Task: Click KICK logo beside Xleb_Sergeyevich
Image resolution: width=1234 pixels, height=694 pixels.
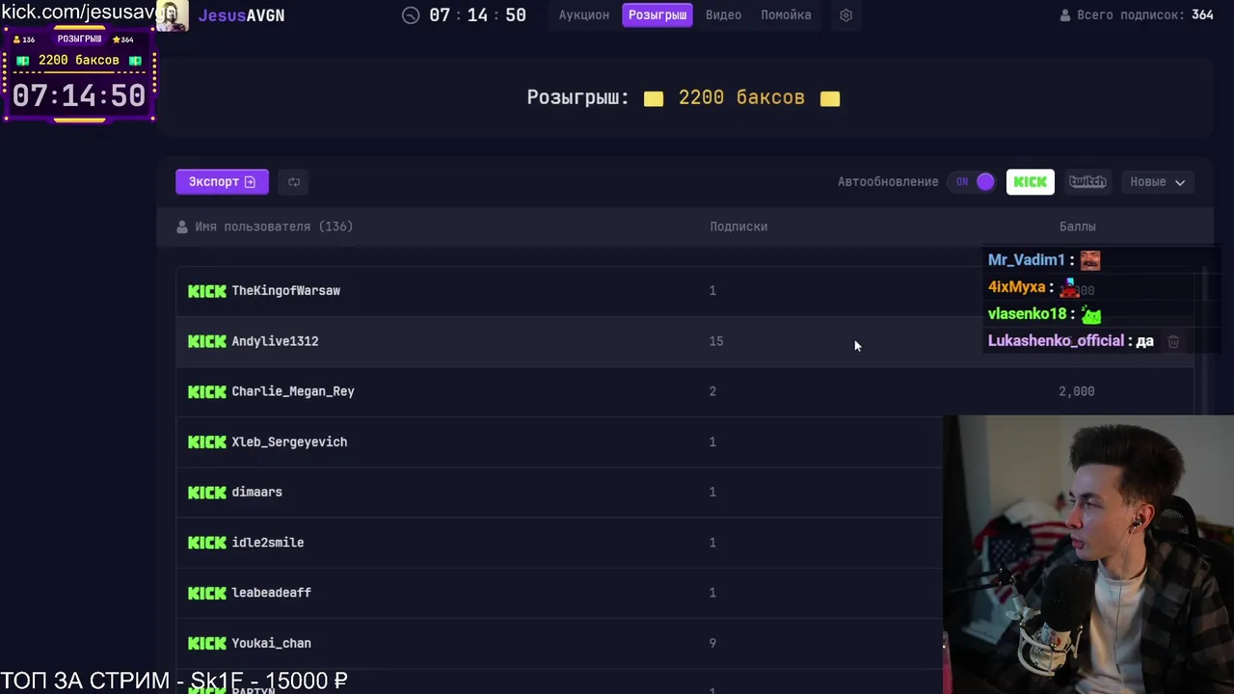Action: pos(207,442)
